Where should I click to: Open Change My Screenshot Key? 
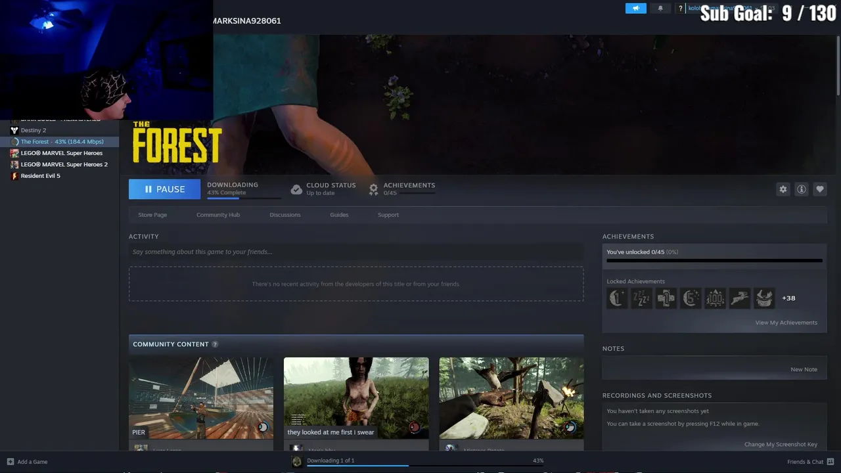781,445
